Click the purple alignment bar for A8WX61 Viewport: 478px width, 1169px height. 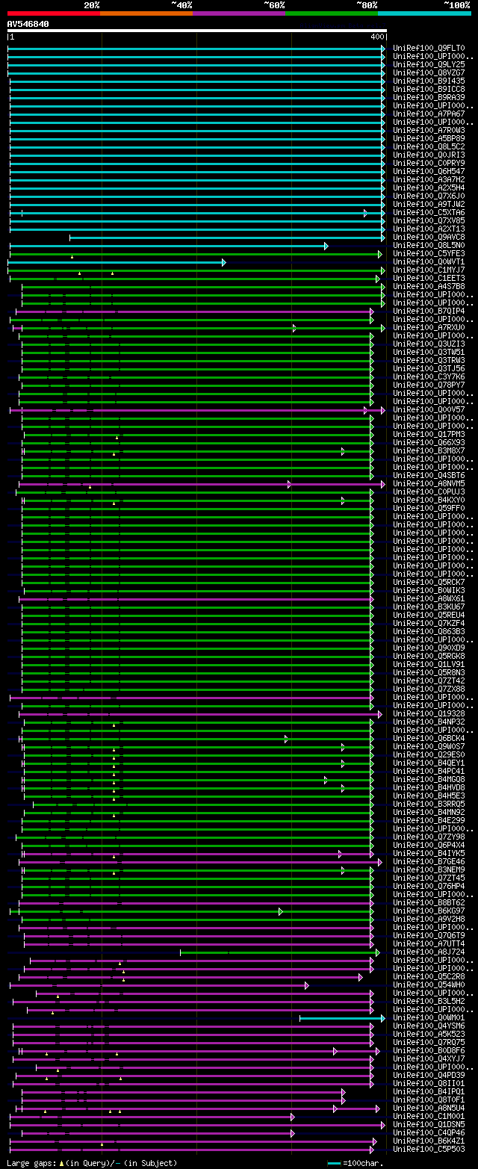click(196, 599)
